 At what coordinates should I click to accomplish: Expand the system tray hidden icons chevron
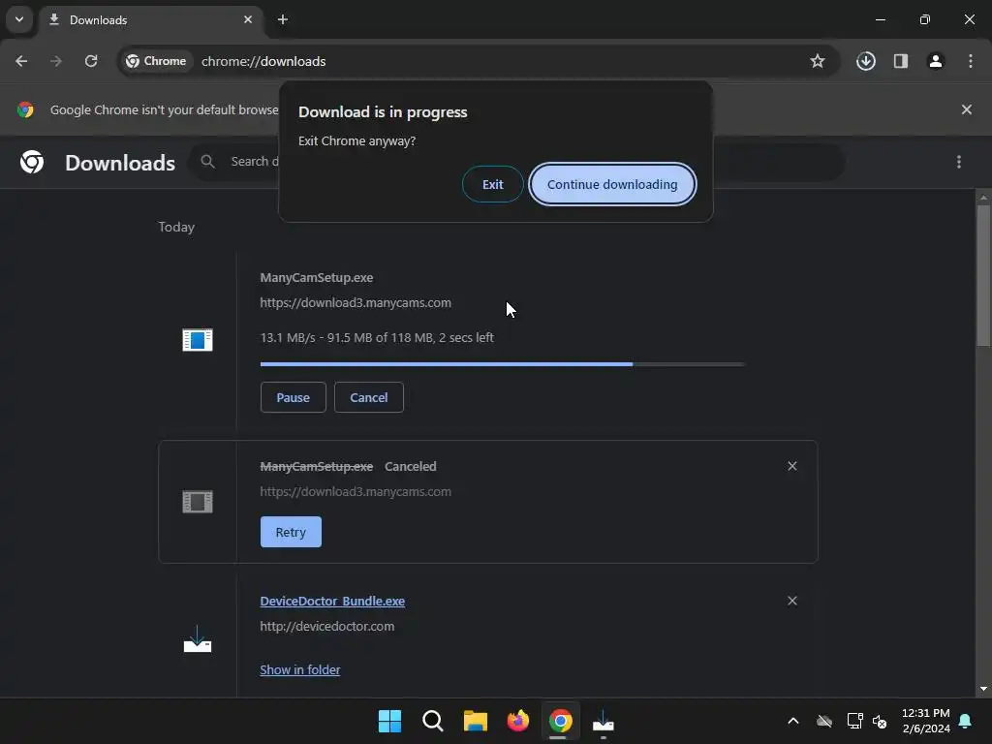click(792, 721)
